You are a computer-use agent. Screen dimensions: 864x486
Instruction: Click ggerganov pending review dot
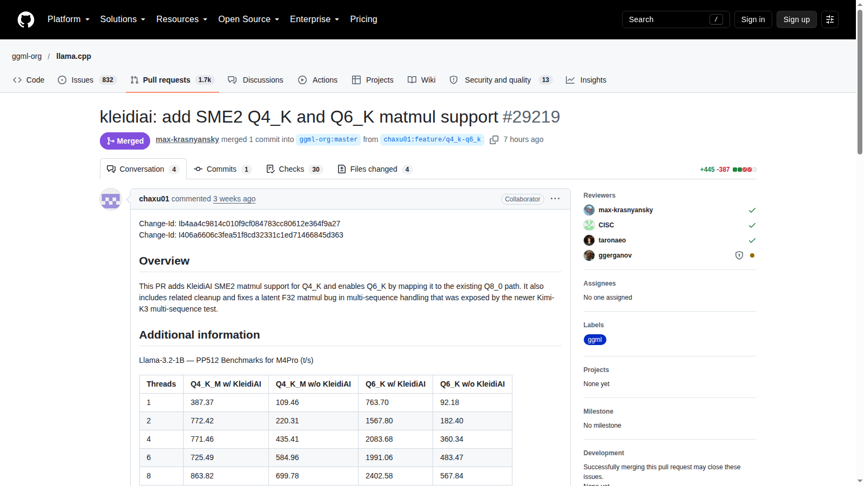tap(752, 255)
